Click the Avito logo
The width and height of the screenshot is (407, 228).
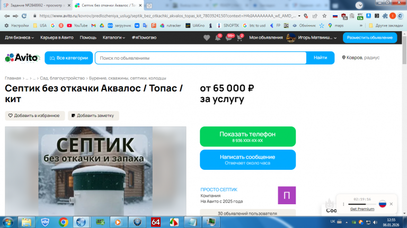[x=22, y=58]
